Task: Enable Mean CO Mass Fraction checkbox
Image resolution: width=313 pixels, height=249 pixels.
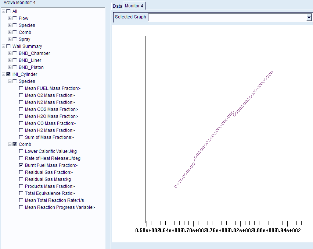Action: 21,123
